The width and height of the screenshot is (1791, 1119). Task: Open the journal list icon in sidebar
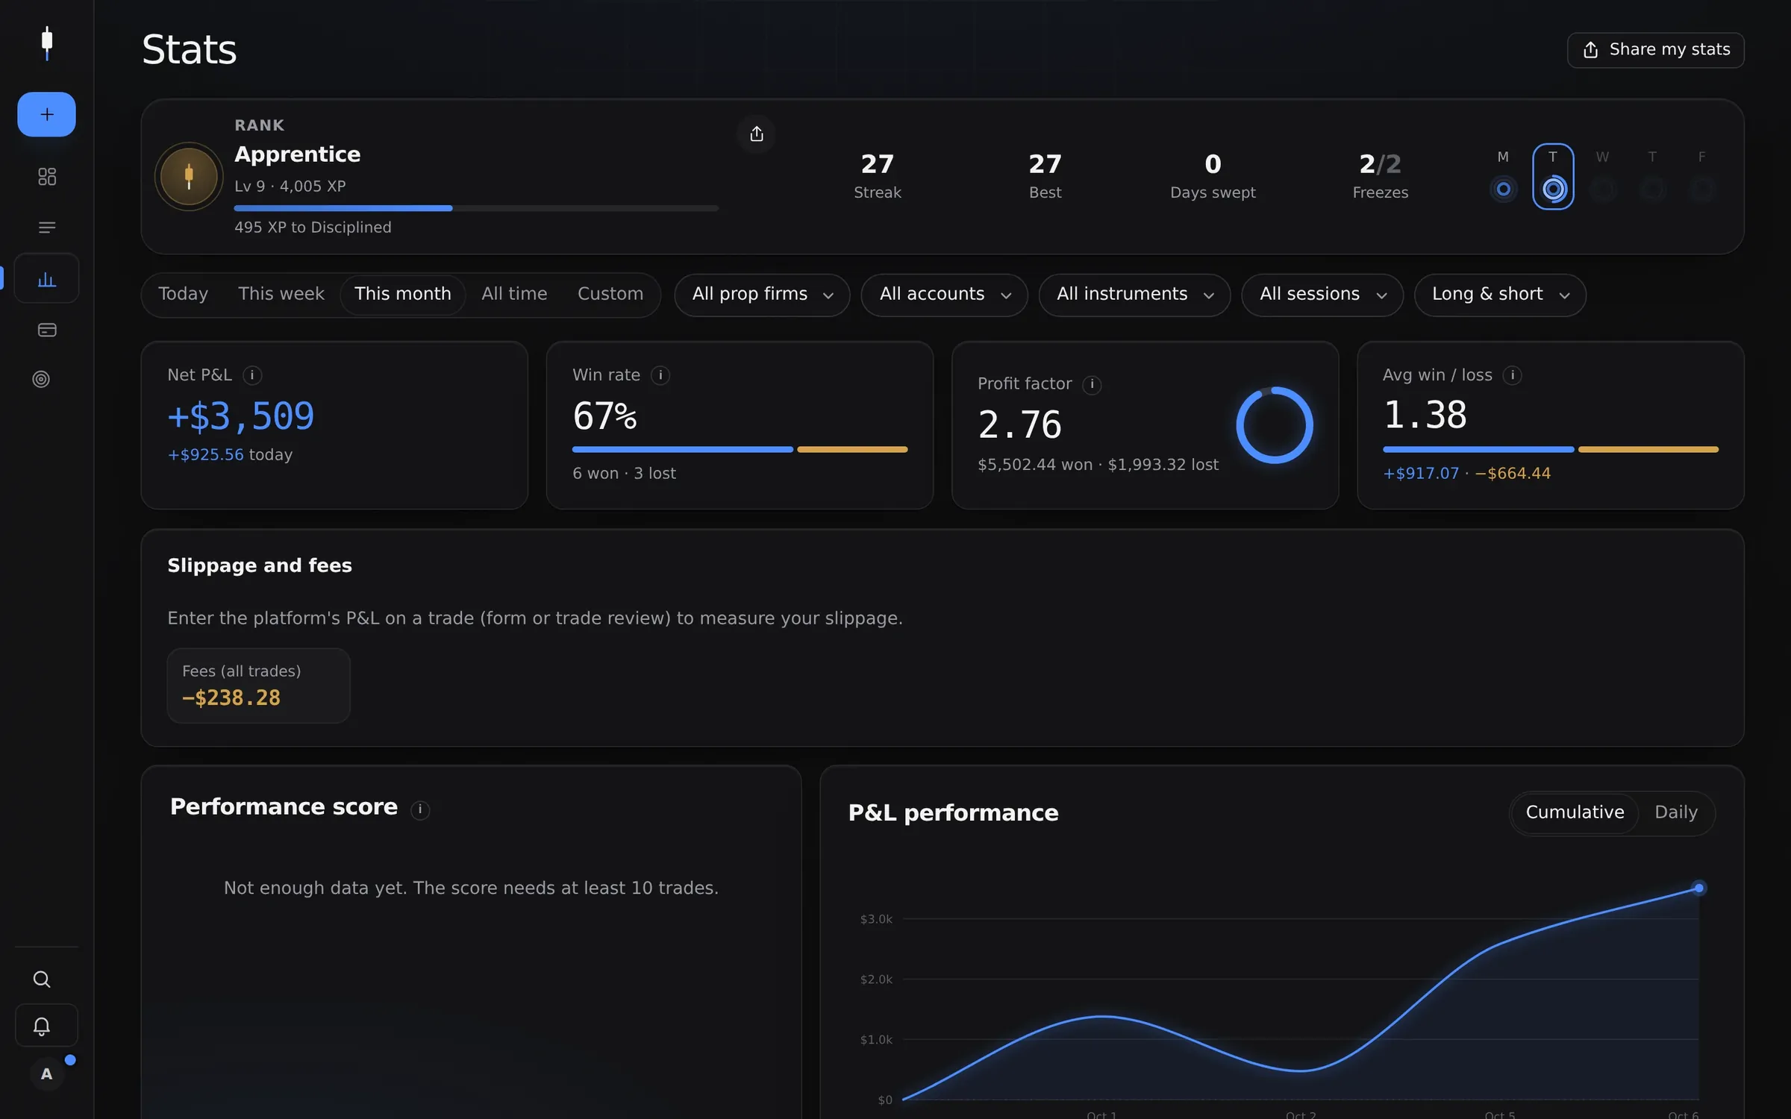point(47,228)
